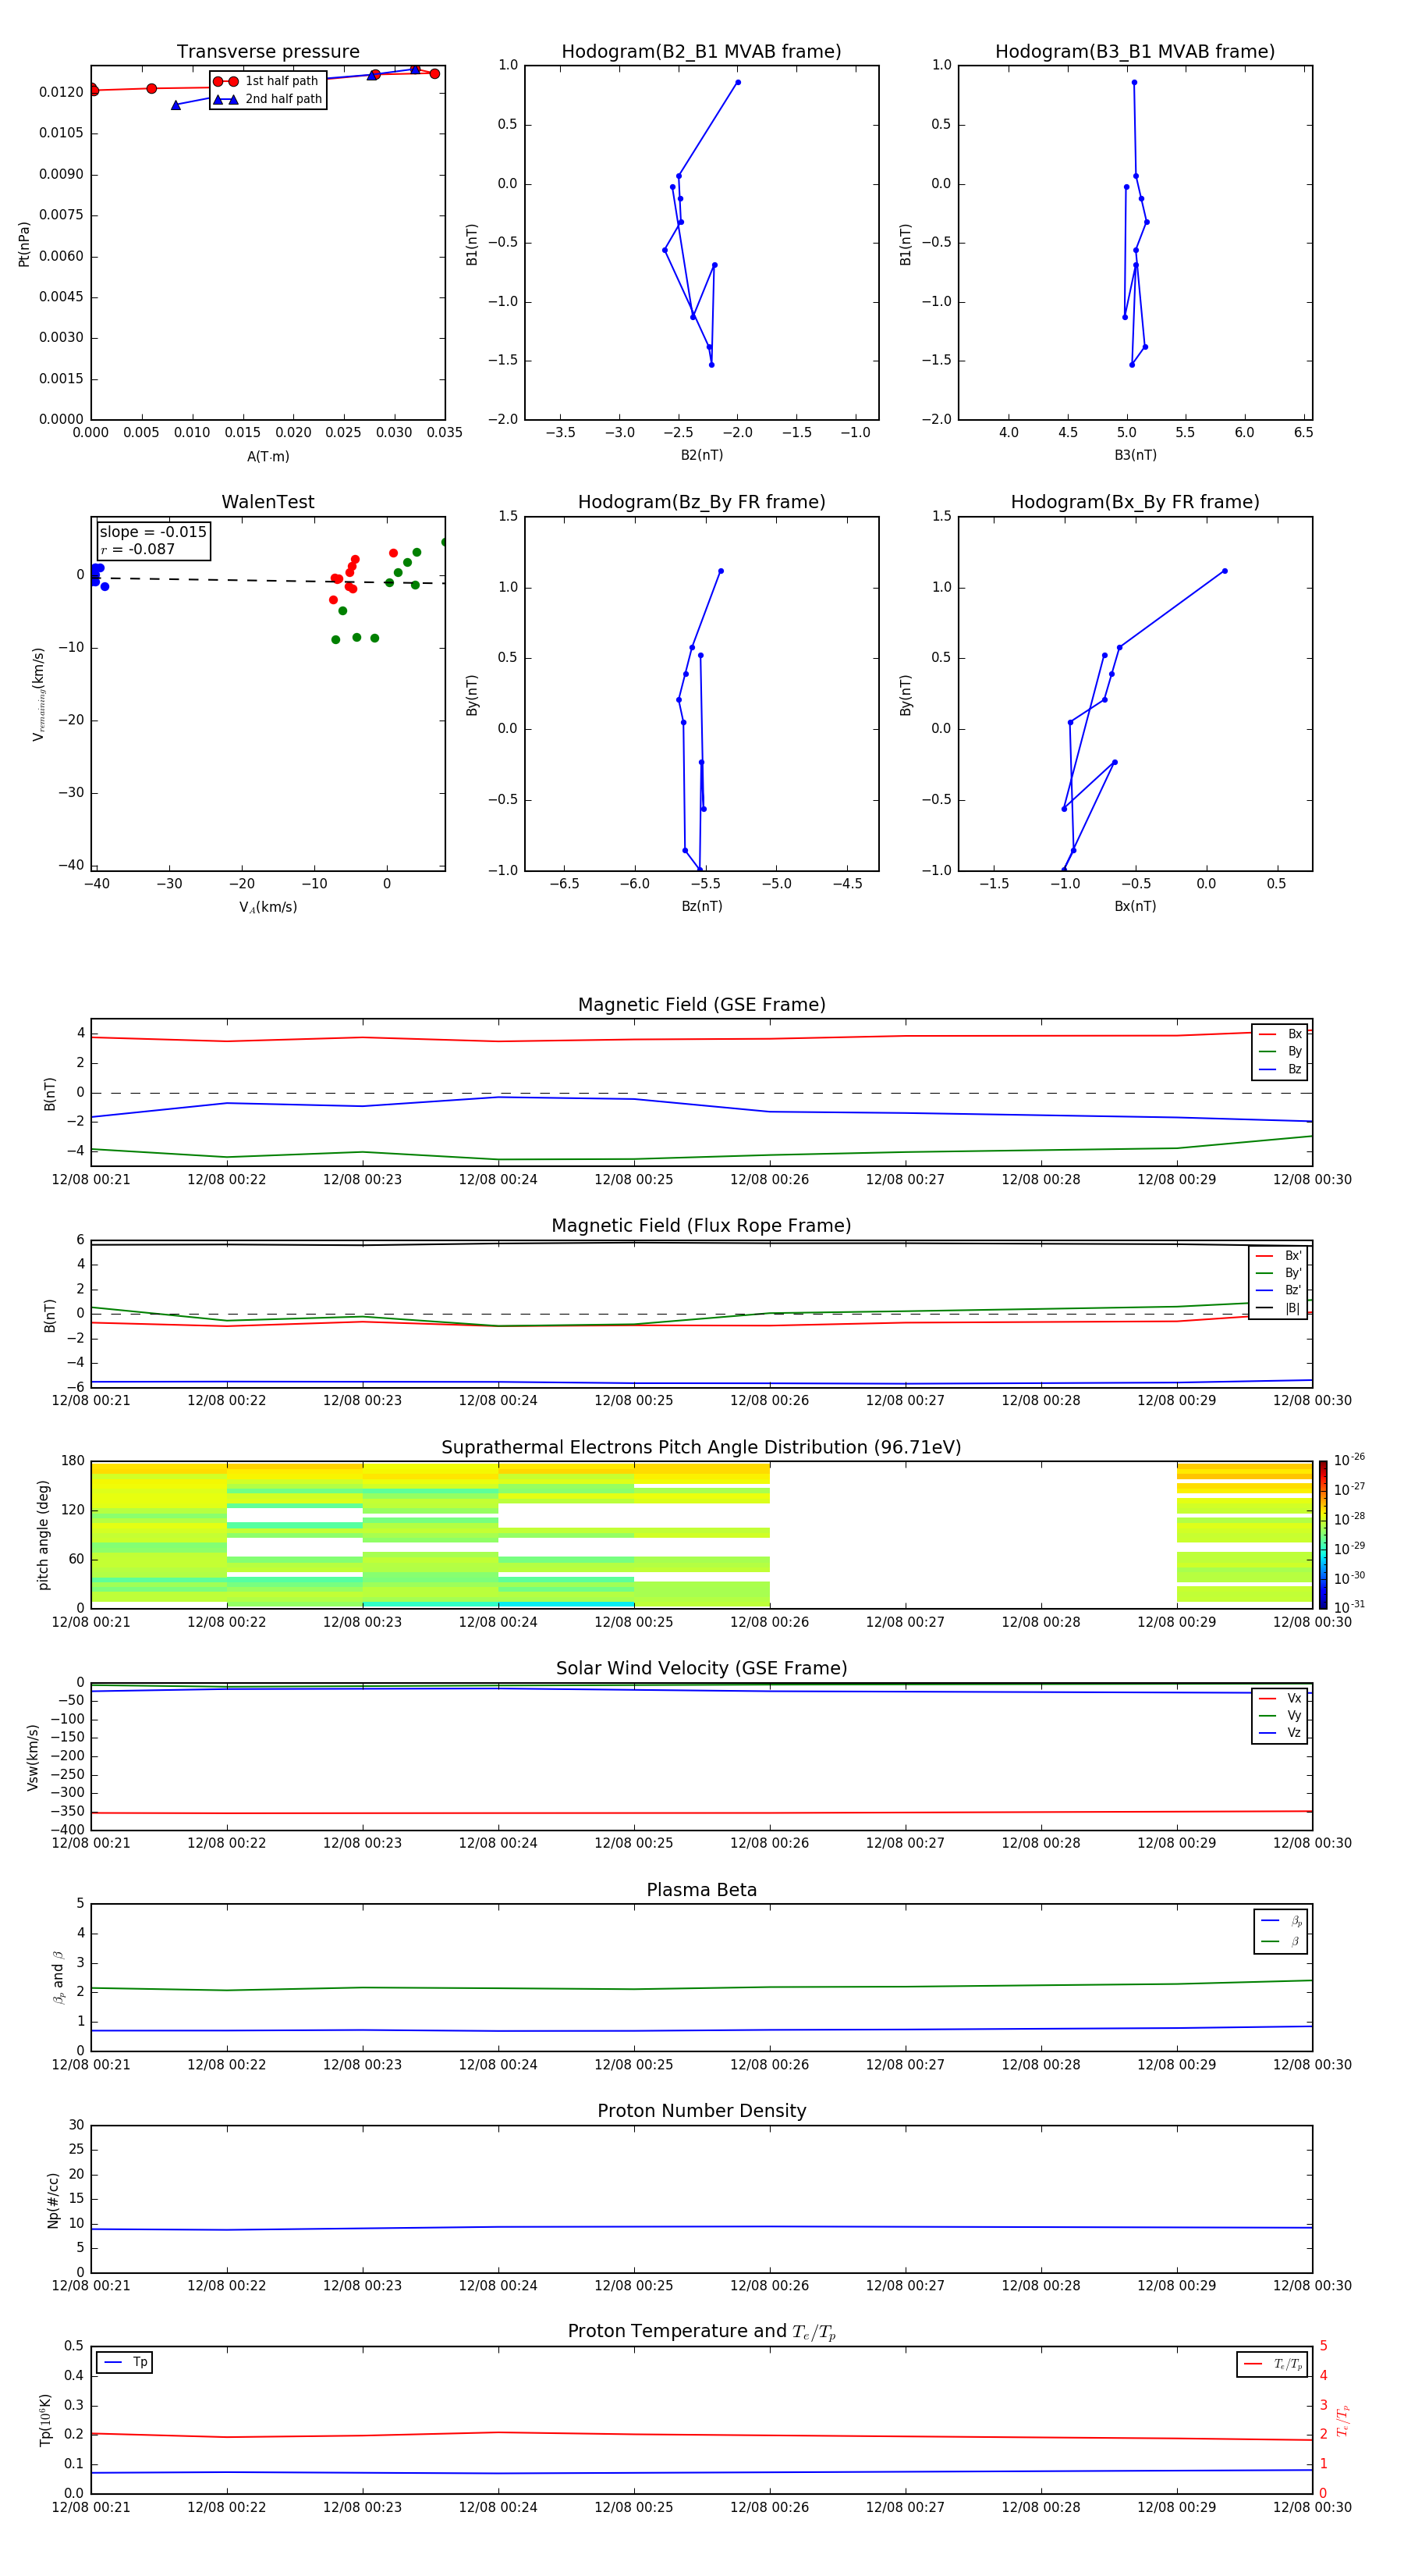The width and height of the screenshot is (1404, 2576).
Task: Click the 'Hodogram(B2_B1 MVAB frame)' title
Action: (701, 52)
